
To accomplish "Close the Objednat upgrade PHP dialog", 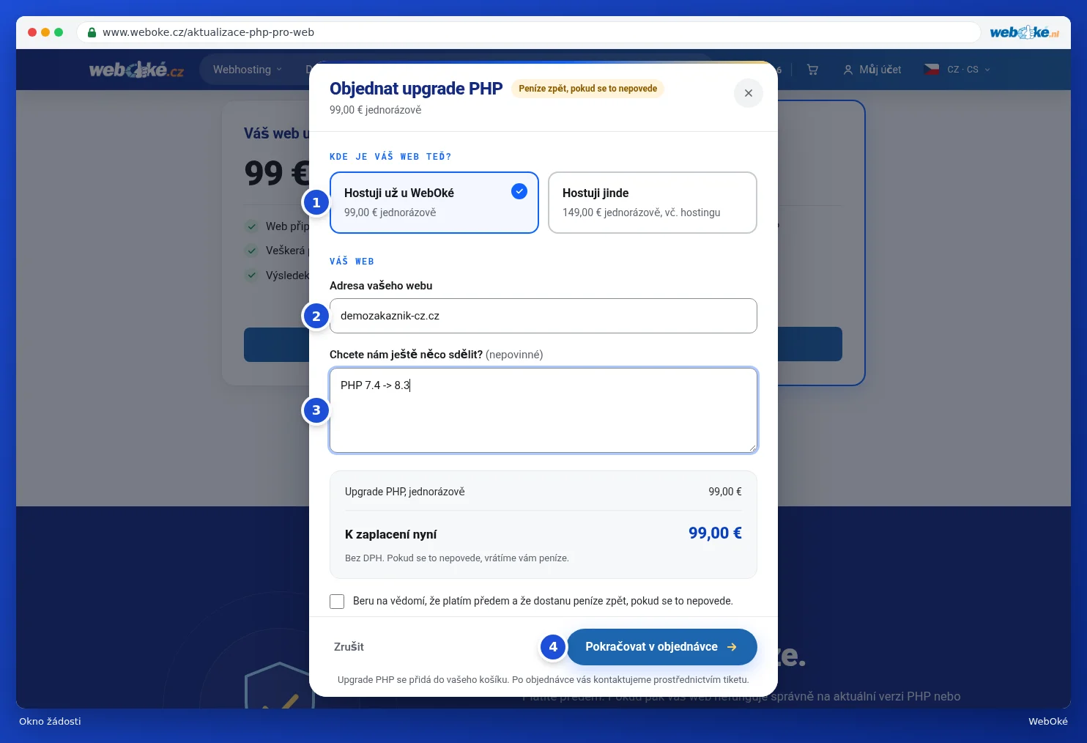I will 748,93.
